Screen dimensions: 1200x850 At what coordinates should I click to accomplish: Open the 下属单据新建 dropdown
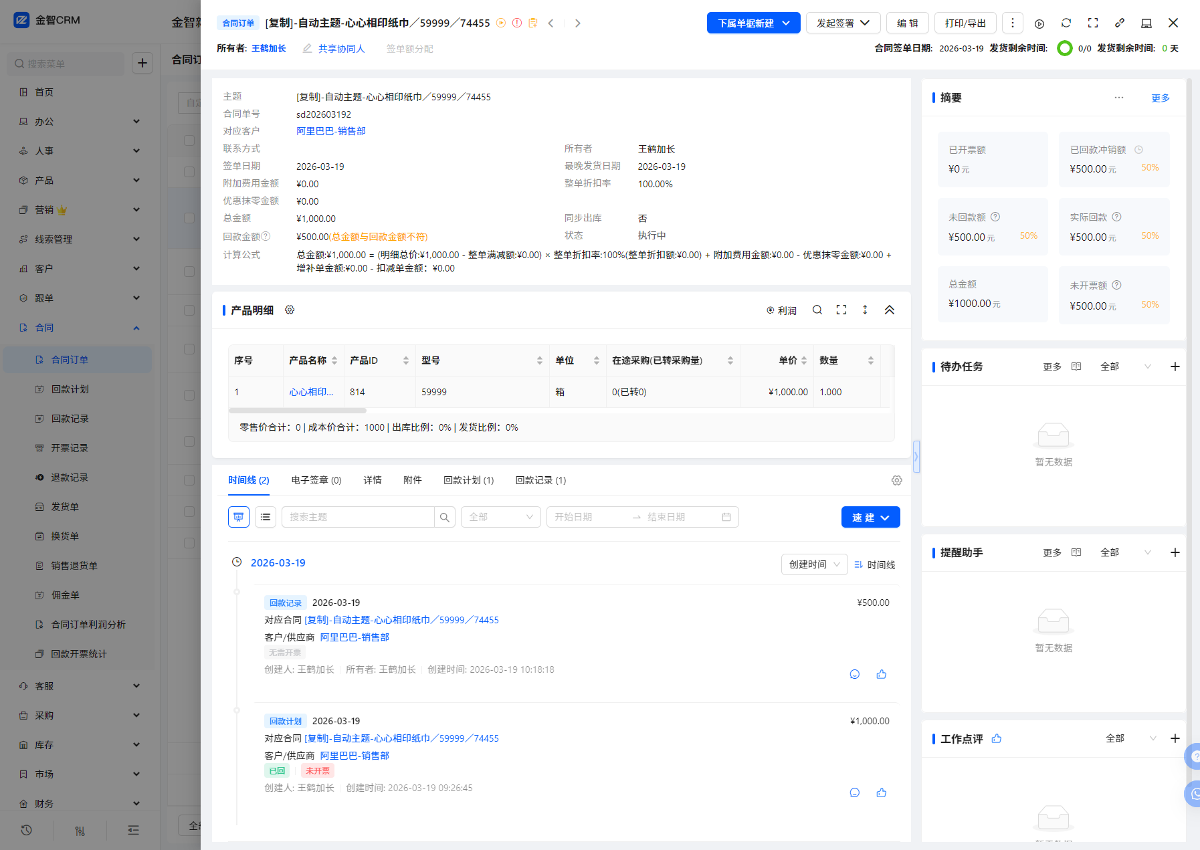753,23
